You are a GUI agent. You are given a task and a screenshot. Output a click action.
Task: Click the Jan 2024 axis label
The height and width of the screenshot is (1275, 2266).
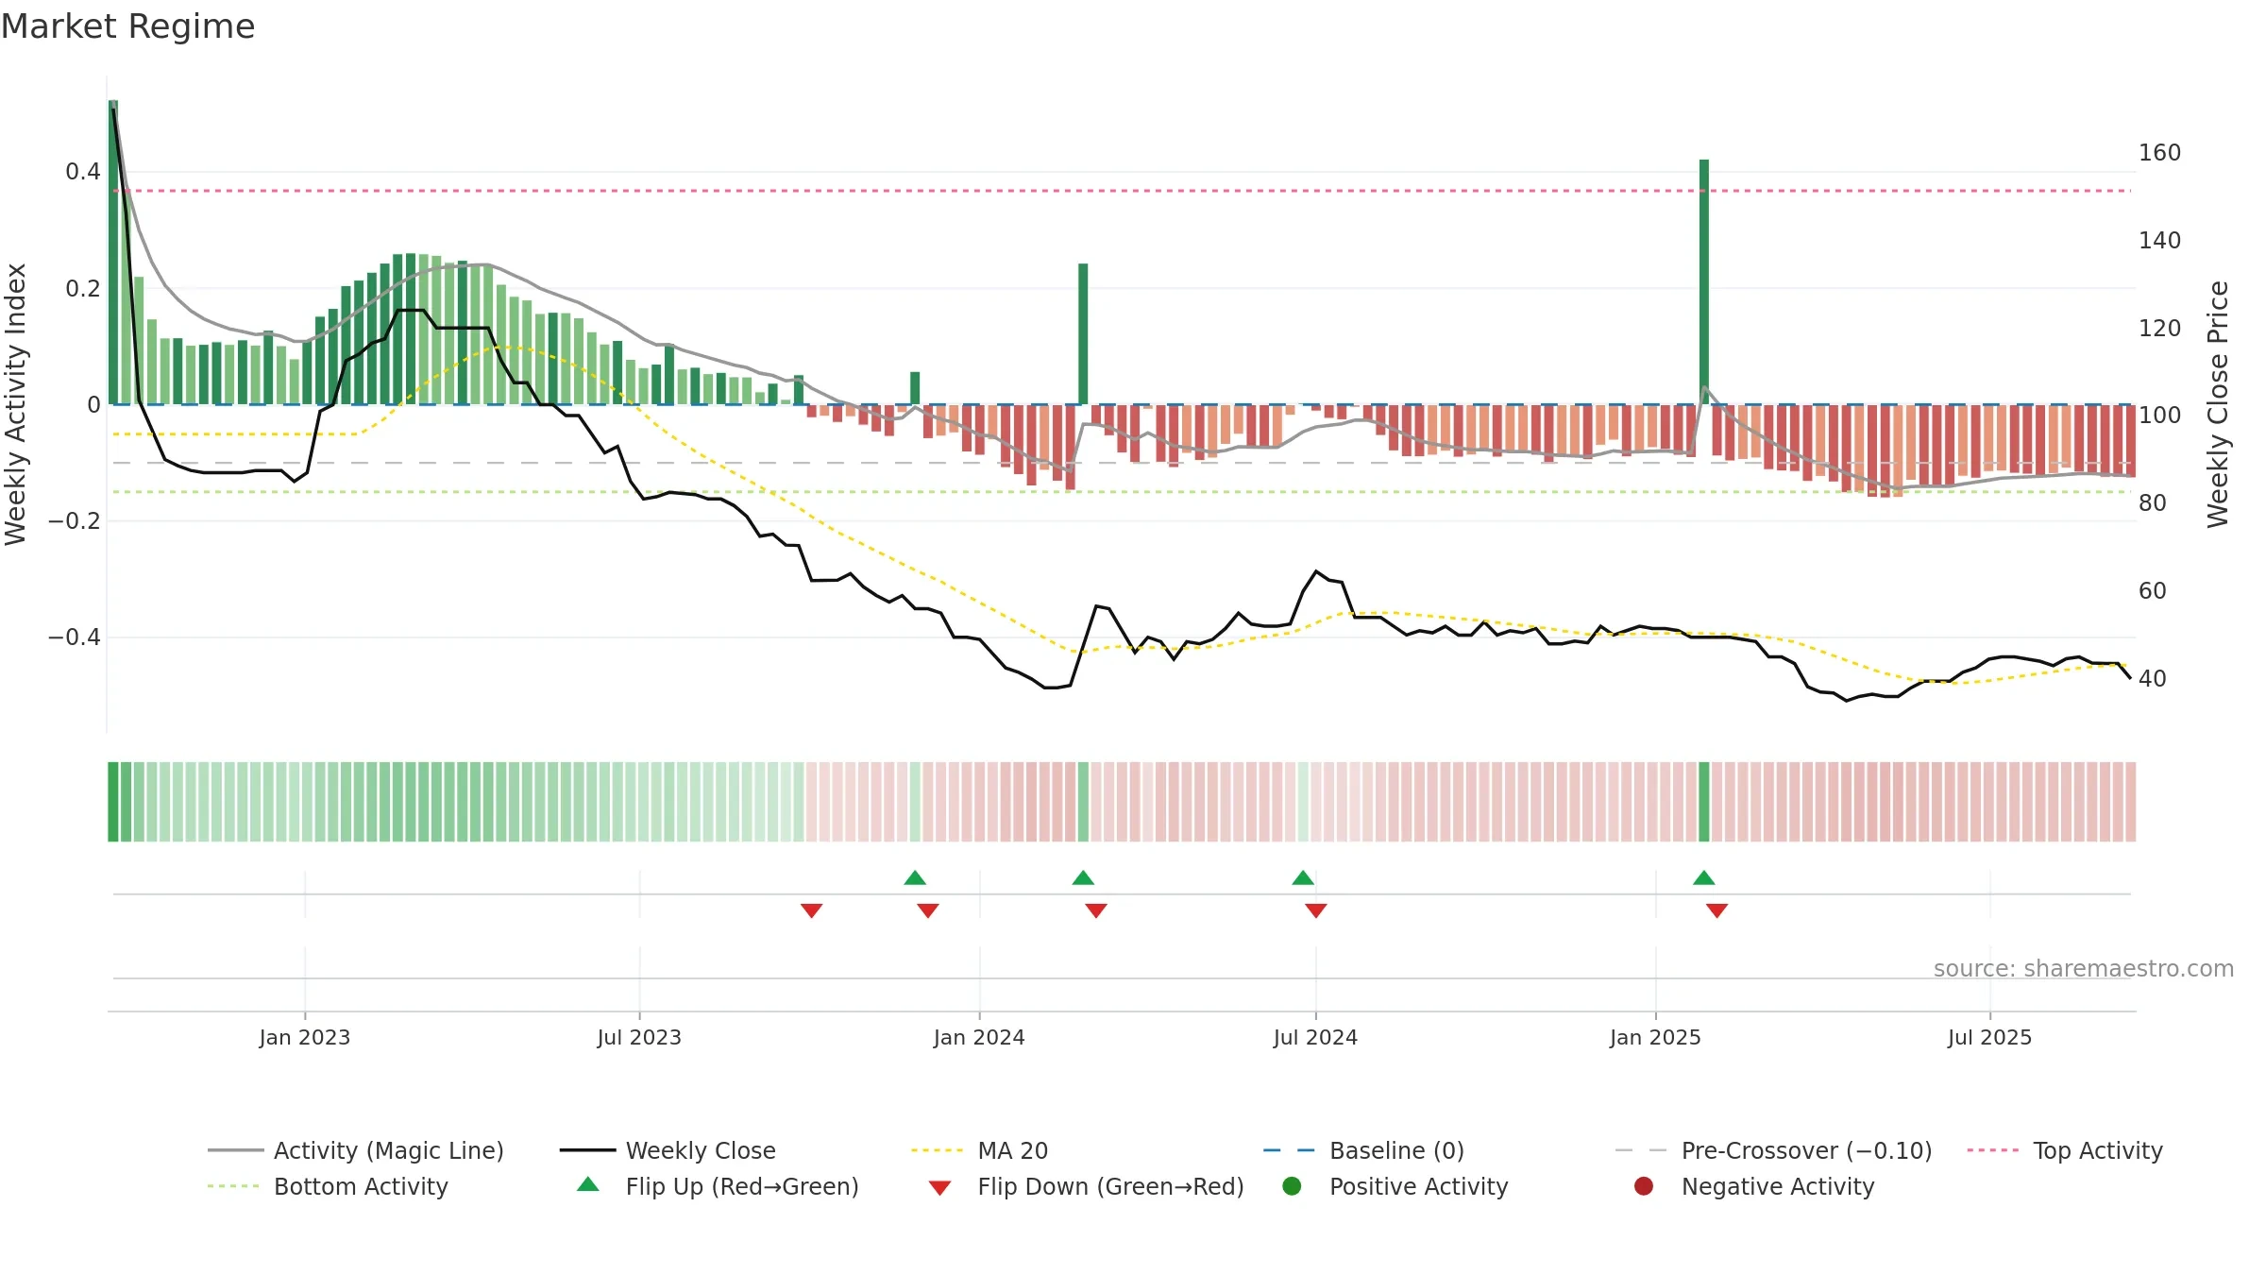tap(979, 1038)
